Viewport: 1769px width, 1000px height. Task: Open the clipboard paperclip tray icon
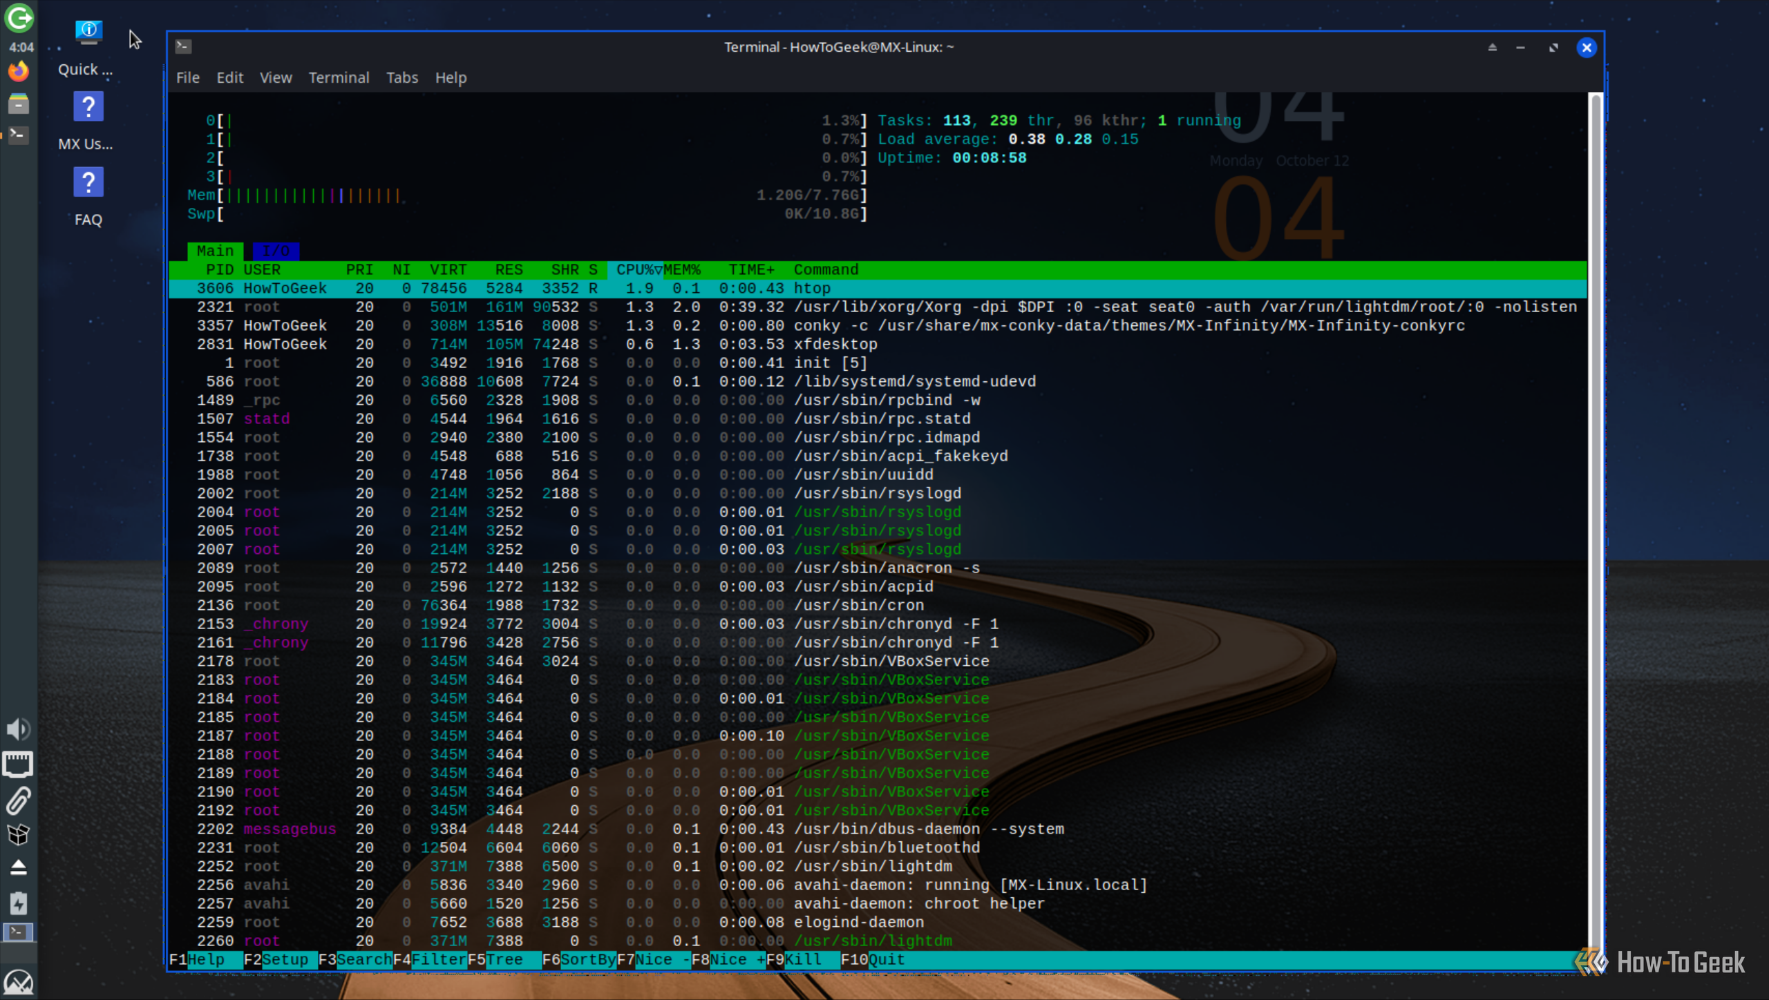tap(19, 800)
